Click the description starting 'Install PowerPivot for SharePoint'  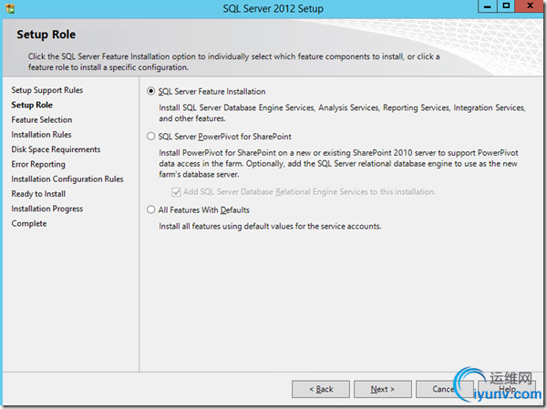pos(339,164)
